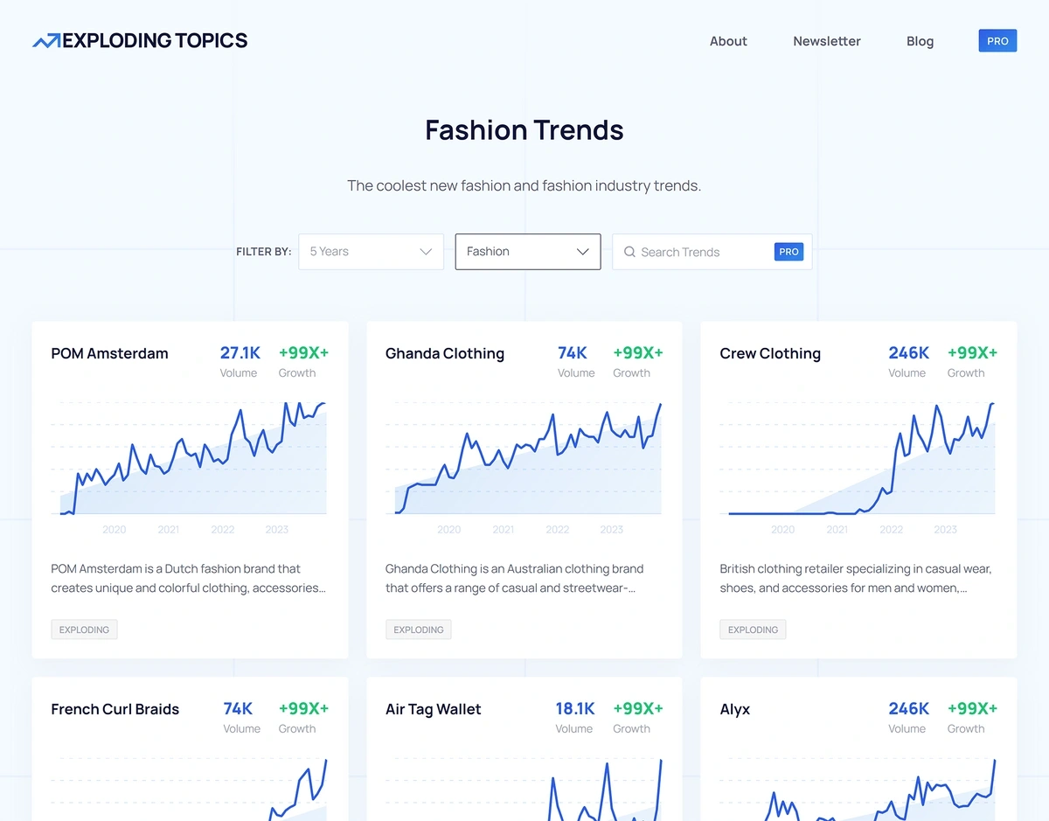Viewport: 1049px width, 821px height.
Task: Click the magnifying glass search icon
Action: point(629,252)
